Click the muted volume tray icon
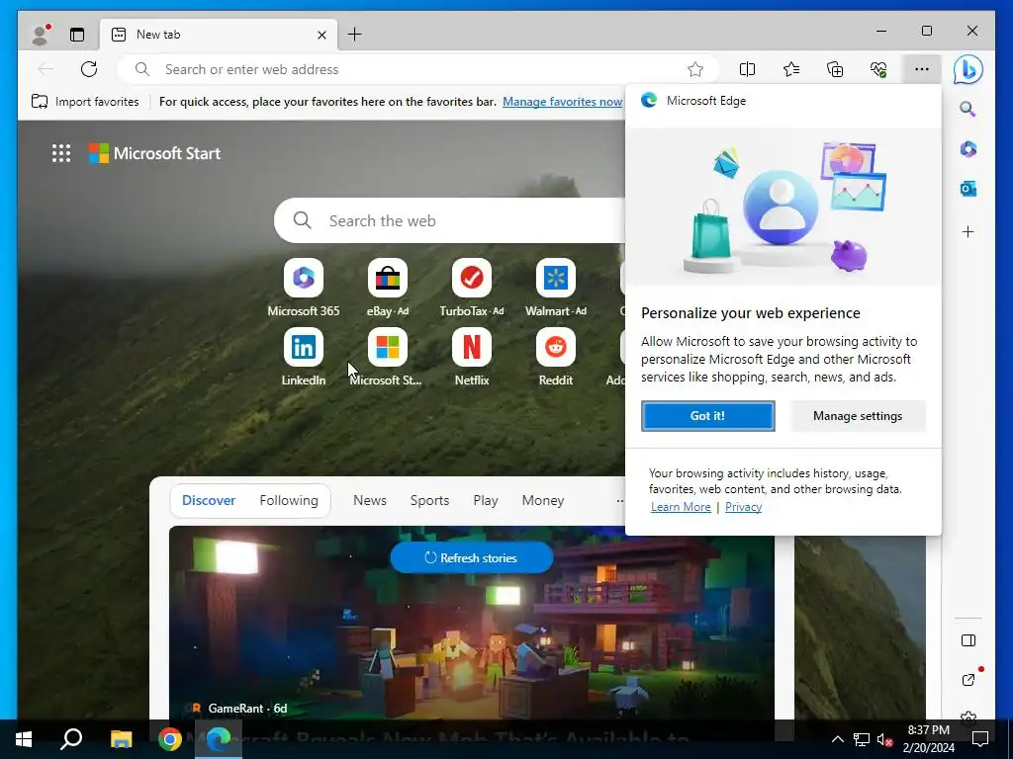The width and height of the screenshot is (1013, 759). [x=884, y=739]
